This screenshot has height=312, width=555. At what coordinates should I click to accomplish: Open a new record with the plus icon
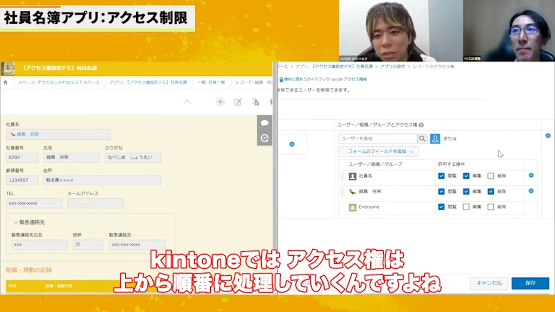coord(220,101)
